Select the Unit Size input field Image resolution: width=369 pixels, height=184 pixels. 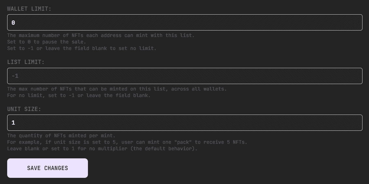(185, 123)
